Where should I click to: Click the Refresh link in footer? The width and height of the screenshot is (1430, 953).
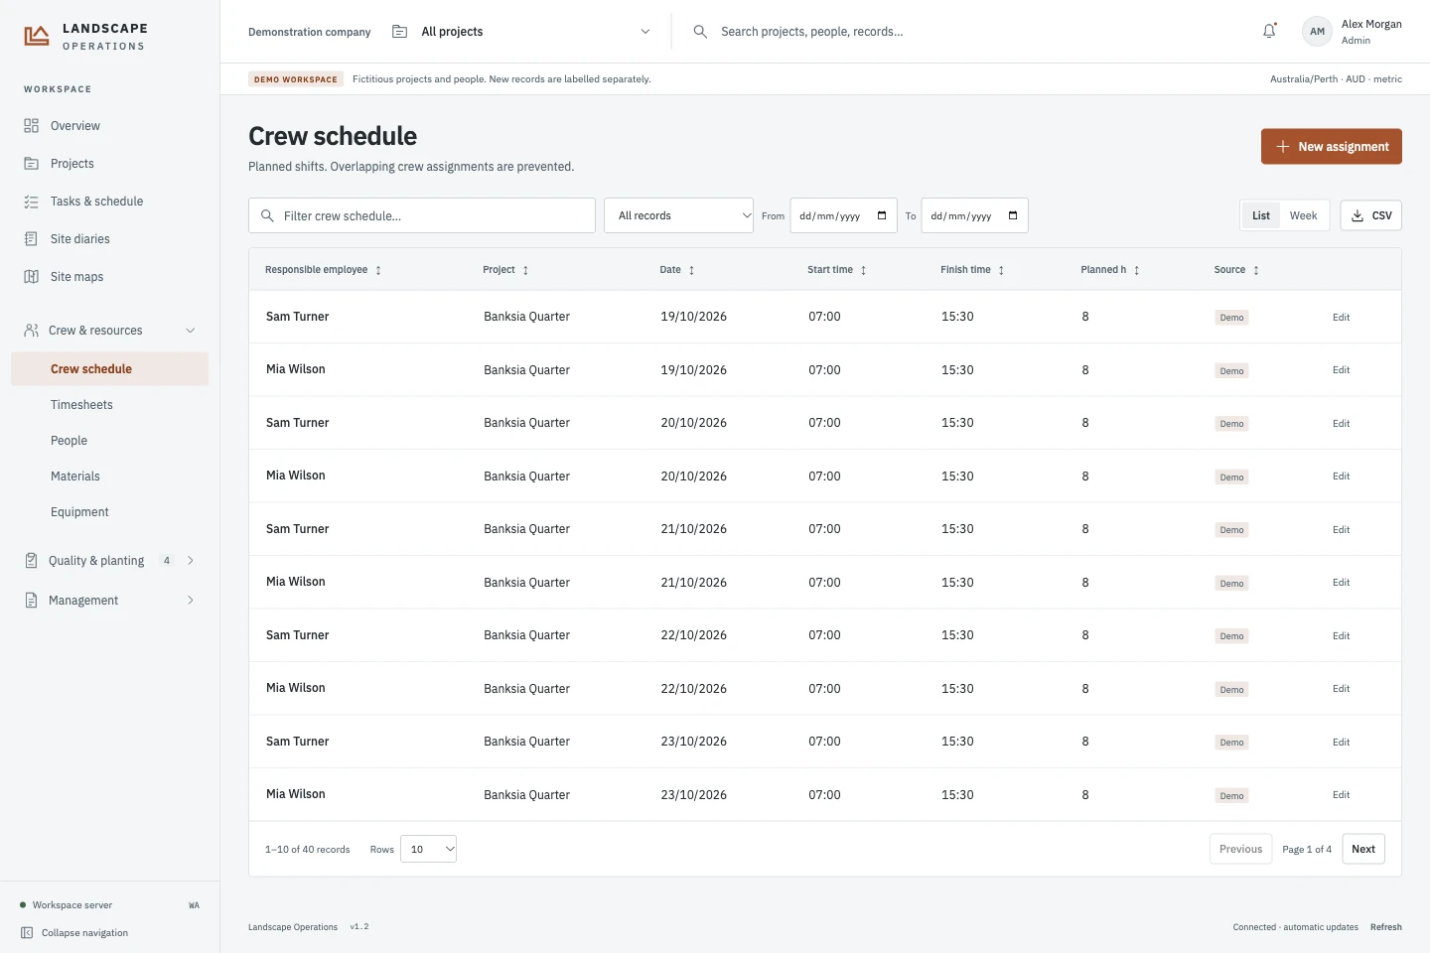[x=1386, y=927]
